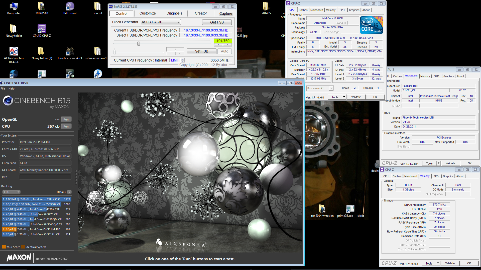Expand the CPU-Z Tools dropdown arrow
The image size is (481, 270).
[344, 97]
